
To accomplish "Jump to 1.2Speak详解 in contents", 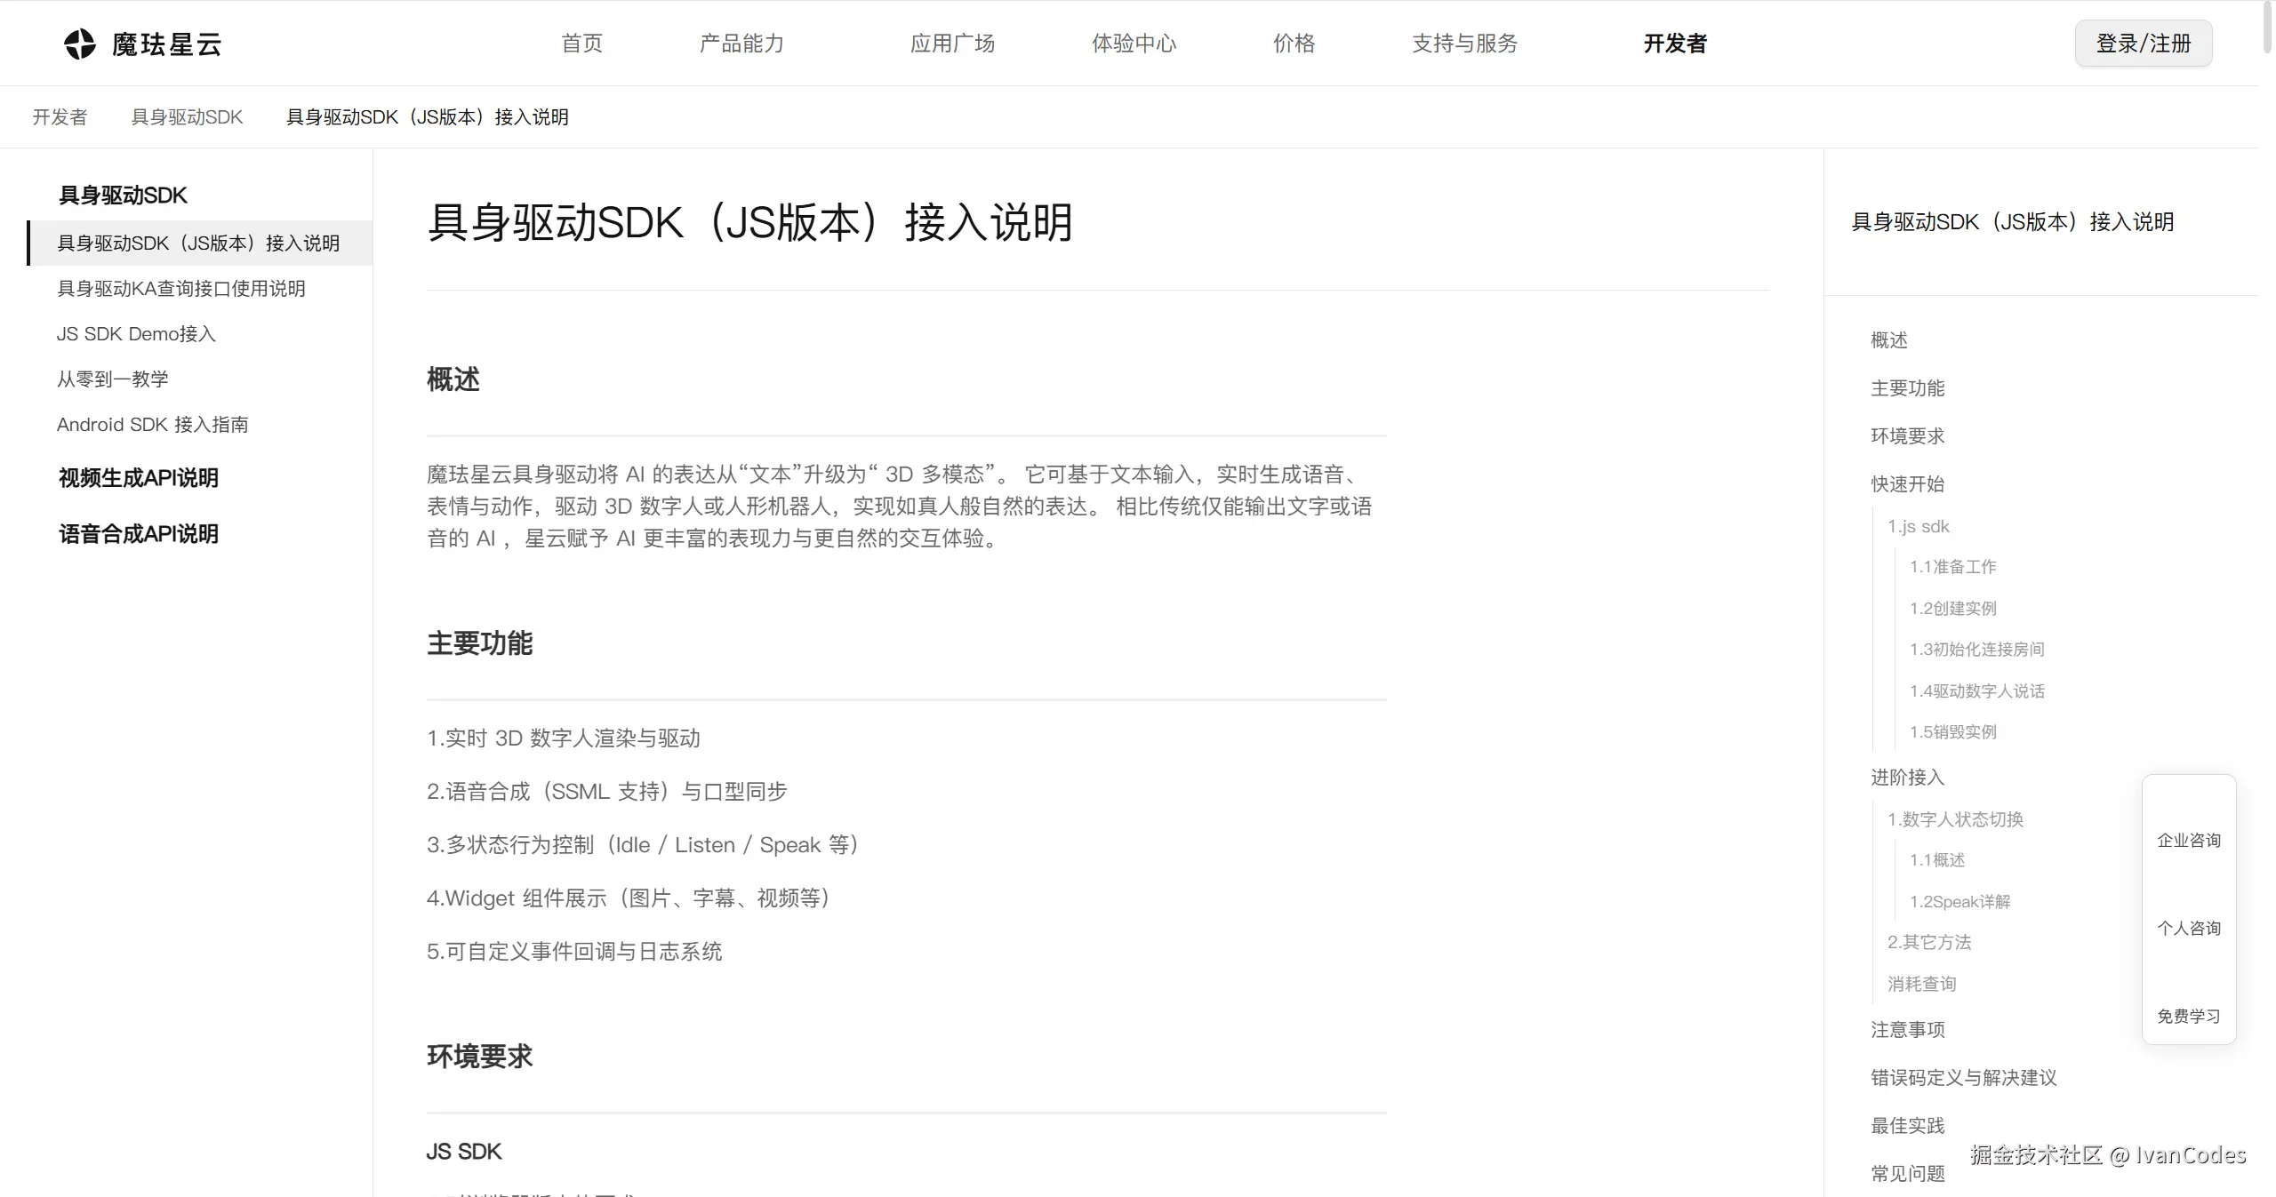I will point(1960,902).
